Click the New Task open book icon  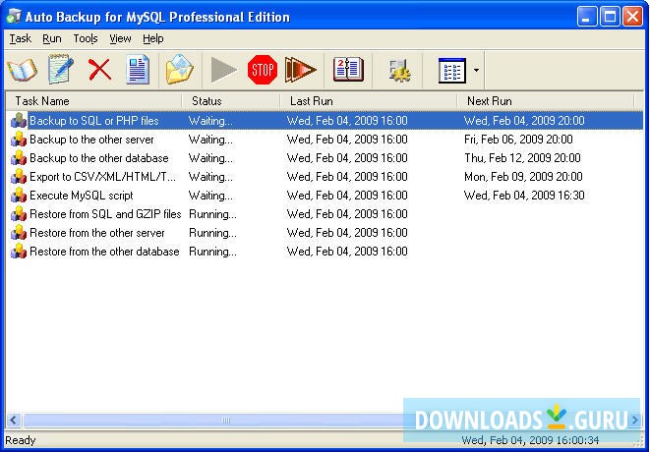click(22, 70)
